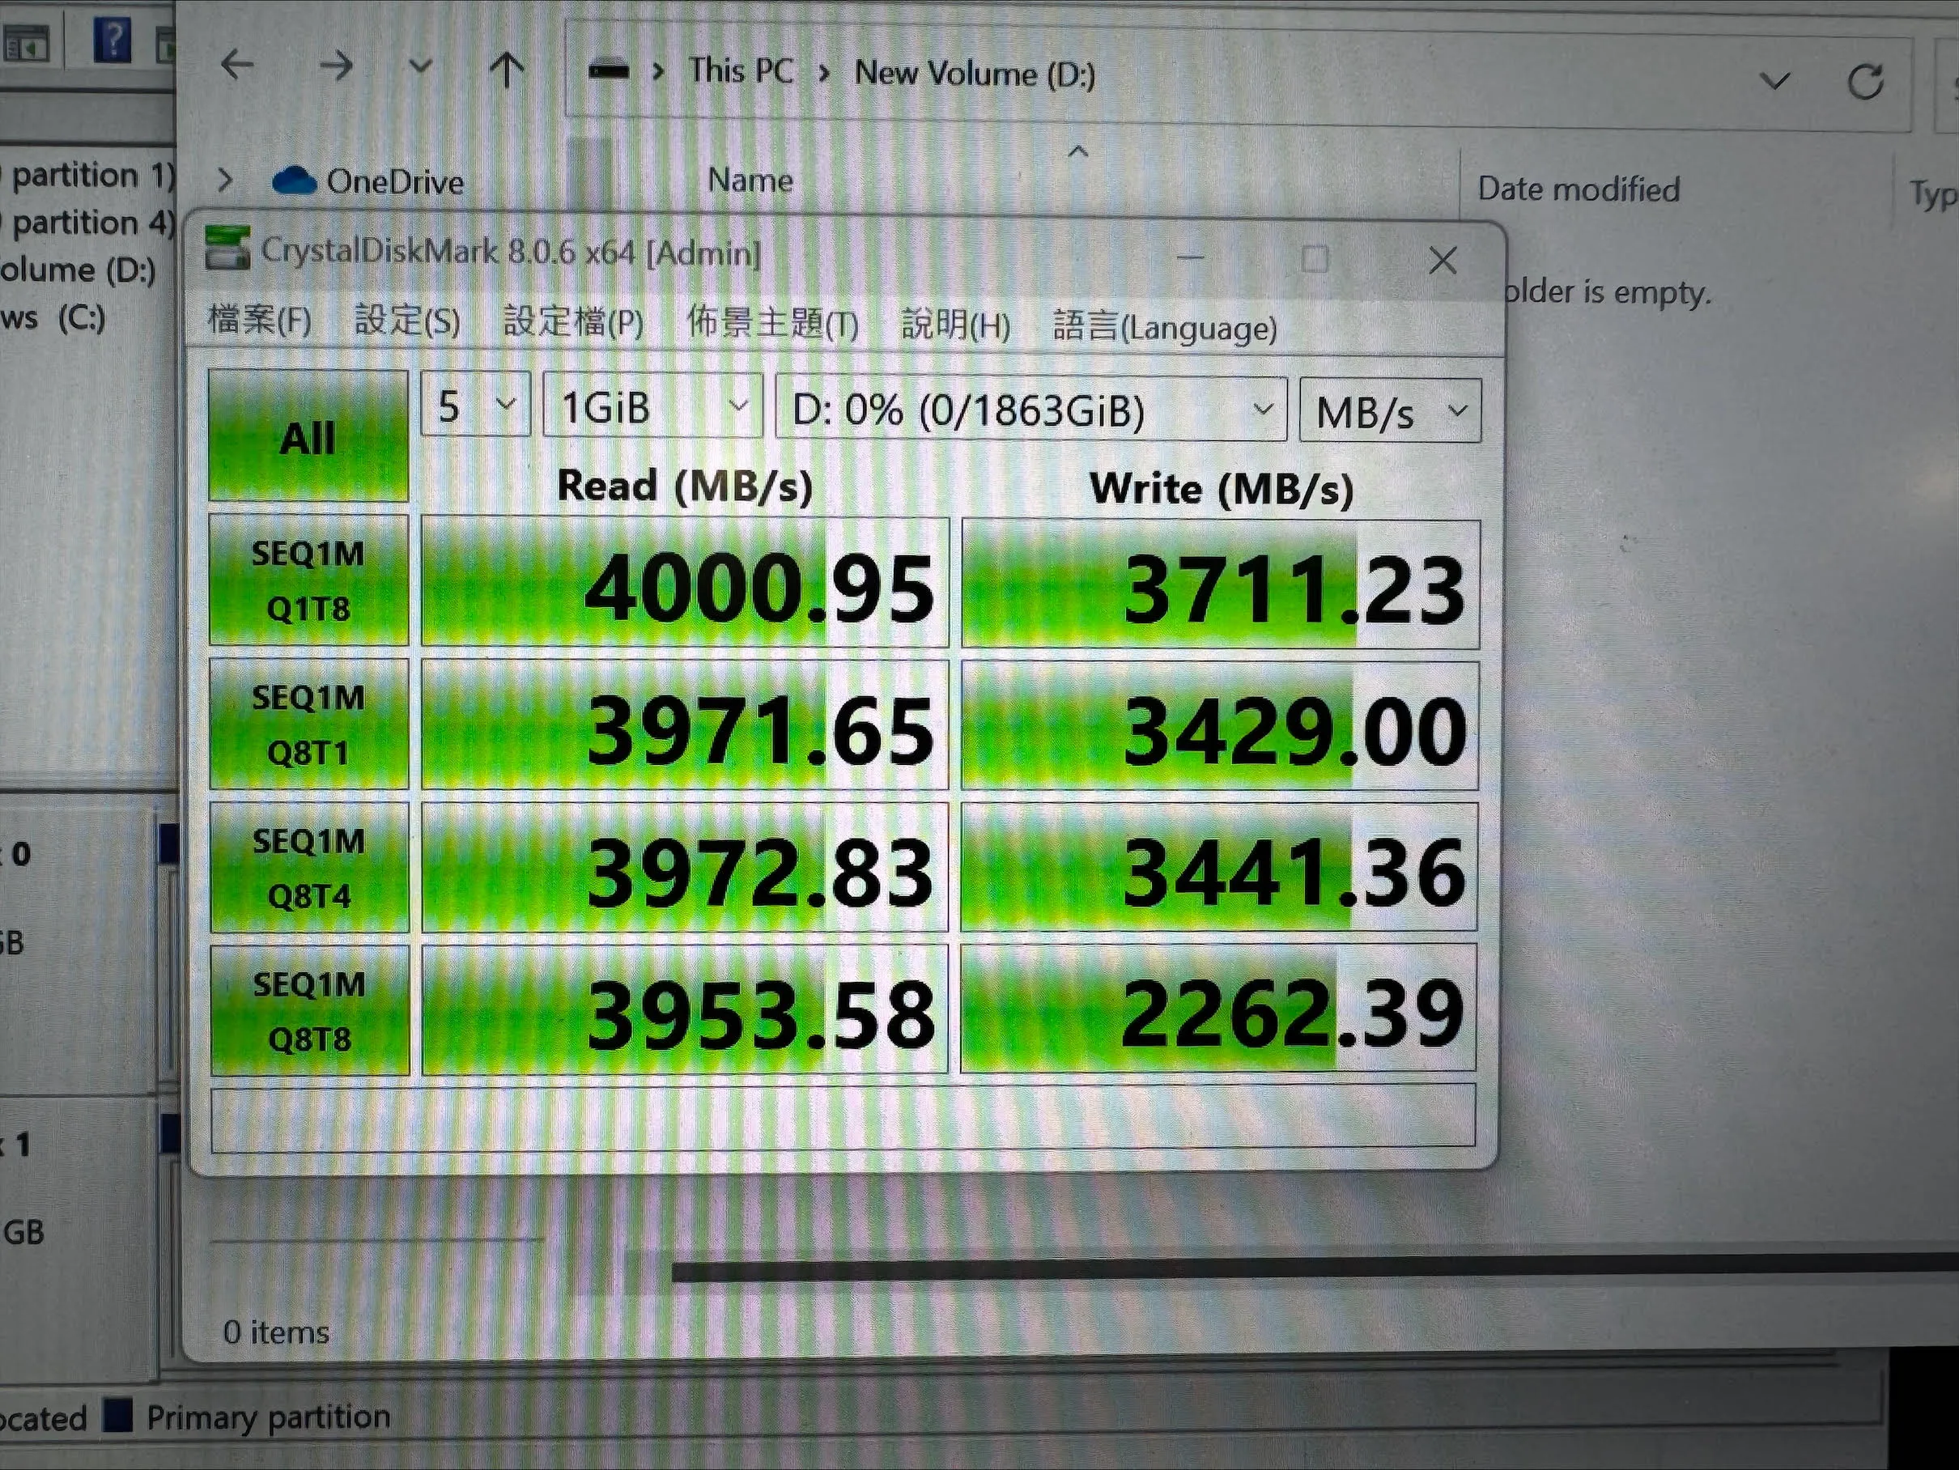Open the test count dropdown showing 5
Viewport: 1959px width, 1470px height.
475,405
